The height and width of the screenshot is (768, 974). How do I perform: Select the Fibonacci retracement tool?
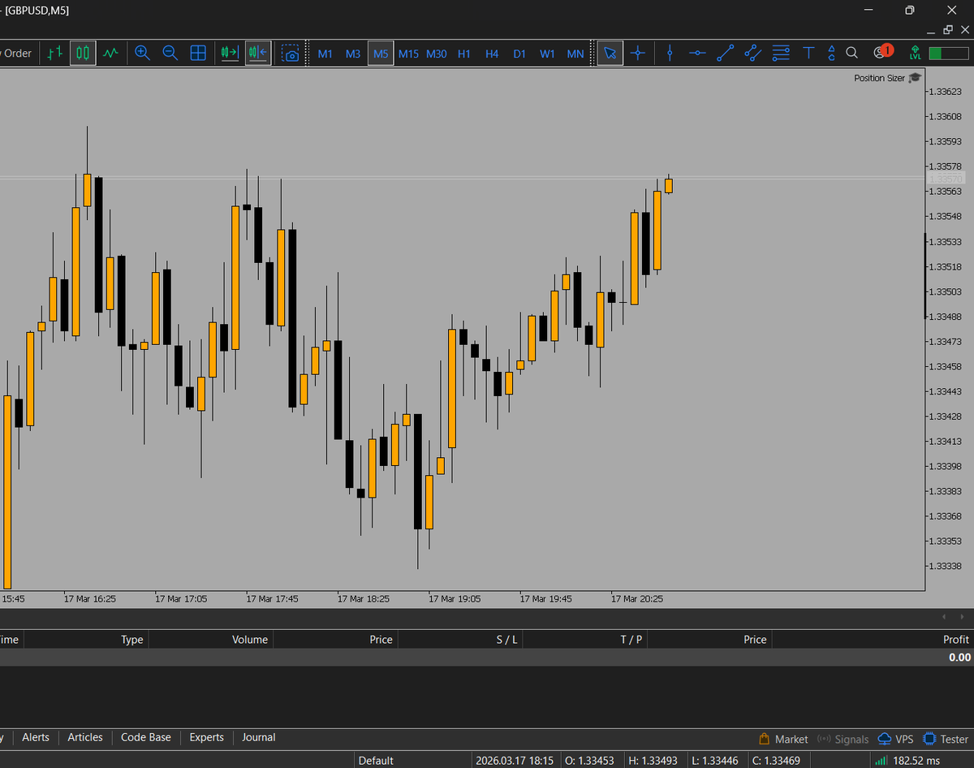click(781, 54)
